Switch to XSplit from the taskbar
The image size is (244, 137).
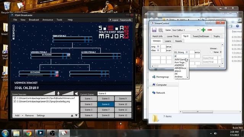coord(40,133)
